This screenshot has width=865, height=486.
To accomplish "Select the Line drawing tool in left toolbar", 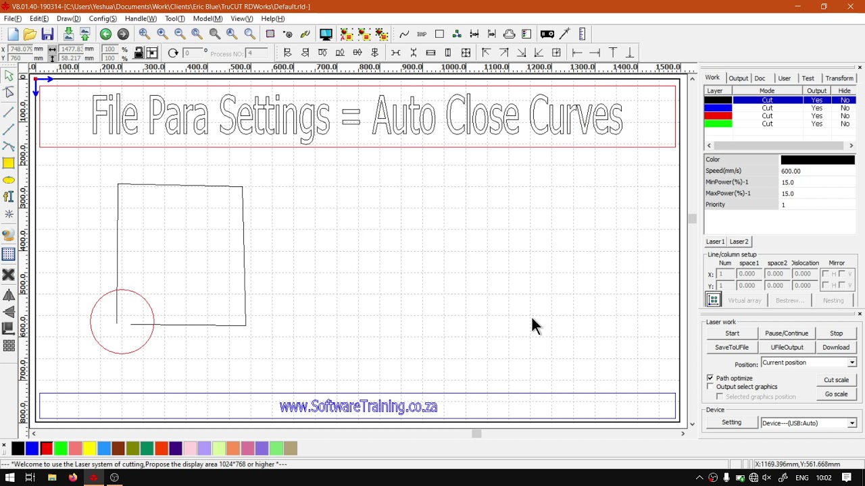I will pos(9,111).
